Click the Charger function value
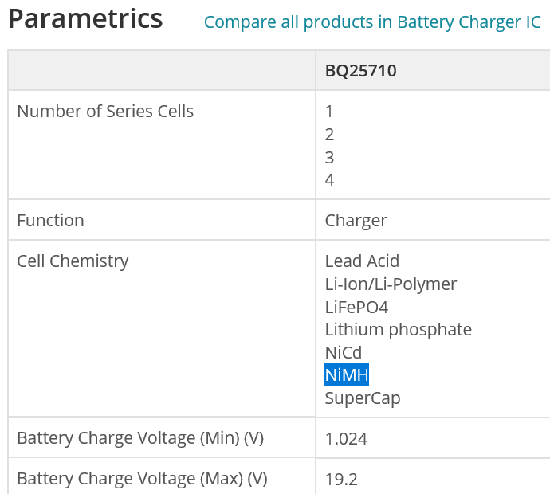Image resolution: width=550 pixels, height=494 pixels. (356, 221)
